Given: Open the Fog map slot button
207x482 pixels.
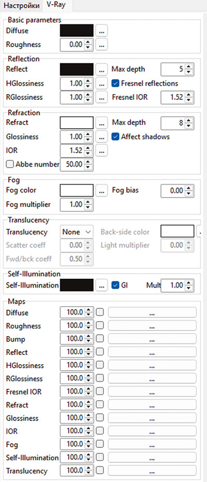Looking at the screenshot, I should point(152,444).
